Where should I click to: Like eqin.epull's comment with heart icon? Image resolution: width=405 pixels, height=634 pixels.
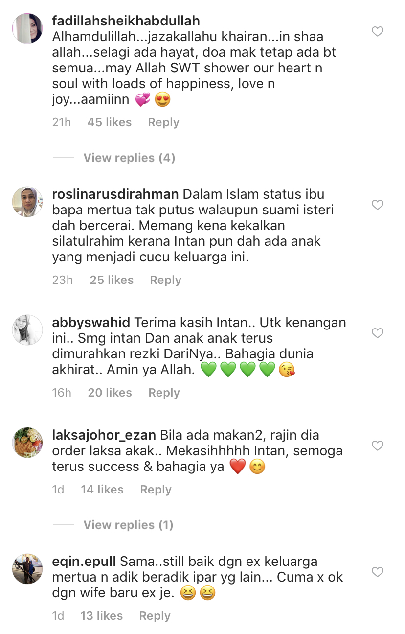[x=377, y=572]
